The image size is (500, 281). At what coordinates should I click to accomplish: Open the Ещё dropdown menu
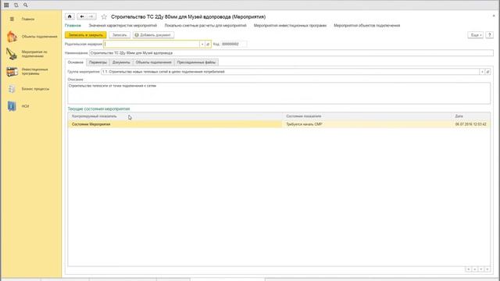pos(476,35)
